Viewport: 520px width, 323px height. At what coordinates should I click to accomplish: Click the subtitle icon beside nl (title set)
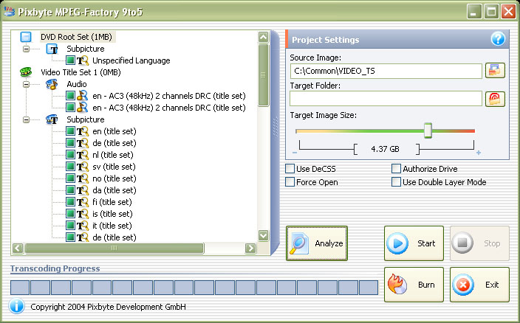(x=83, y=155)
